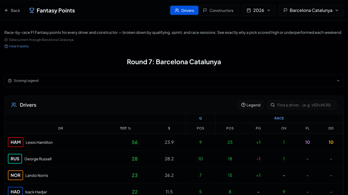Click Russell's price 28.2
This screenshot has height=195, width=348.
point(169,159)
